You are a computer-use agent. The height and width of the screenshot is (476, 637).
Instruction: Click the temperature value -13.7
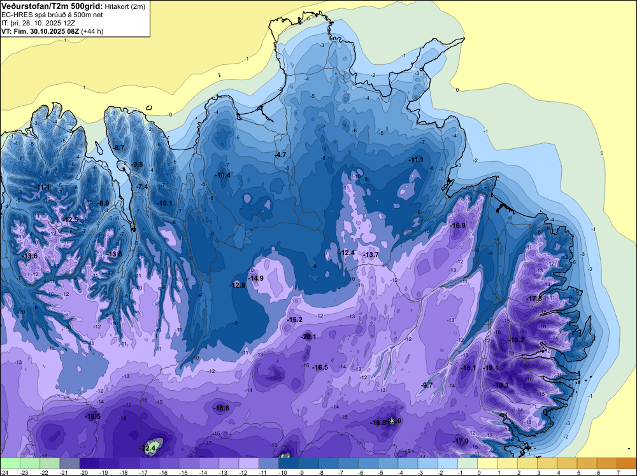(371, 255)
